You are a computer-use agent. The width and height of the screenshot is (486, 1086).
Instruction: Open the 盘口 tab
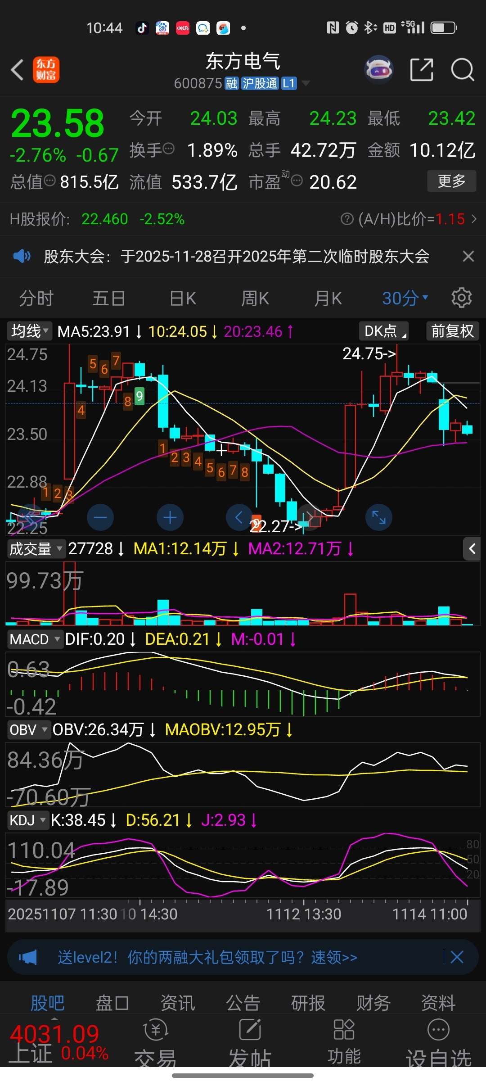click(x=112, y=1003)
